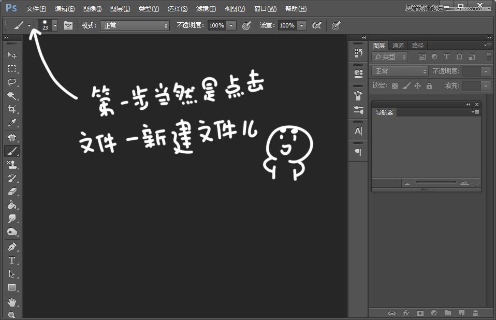Screen dimensions: 496x320
Task: Open the Edit menu
Action: tap(65, 9)
